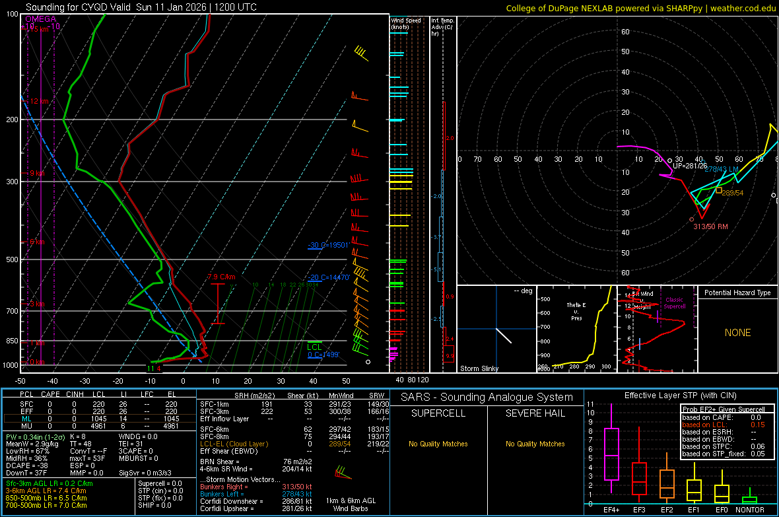
Task: Click the 'STP (cin) = 0.0' value
Action: click(160, 491)
